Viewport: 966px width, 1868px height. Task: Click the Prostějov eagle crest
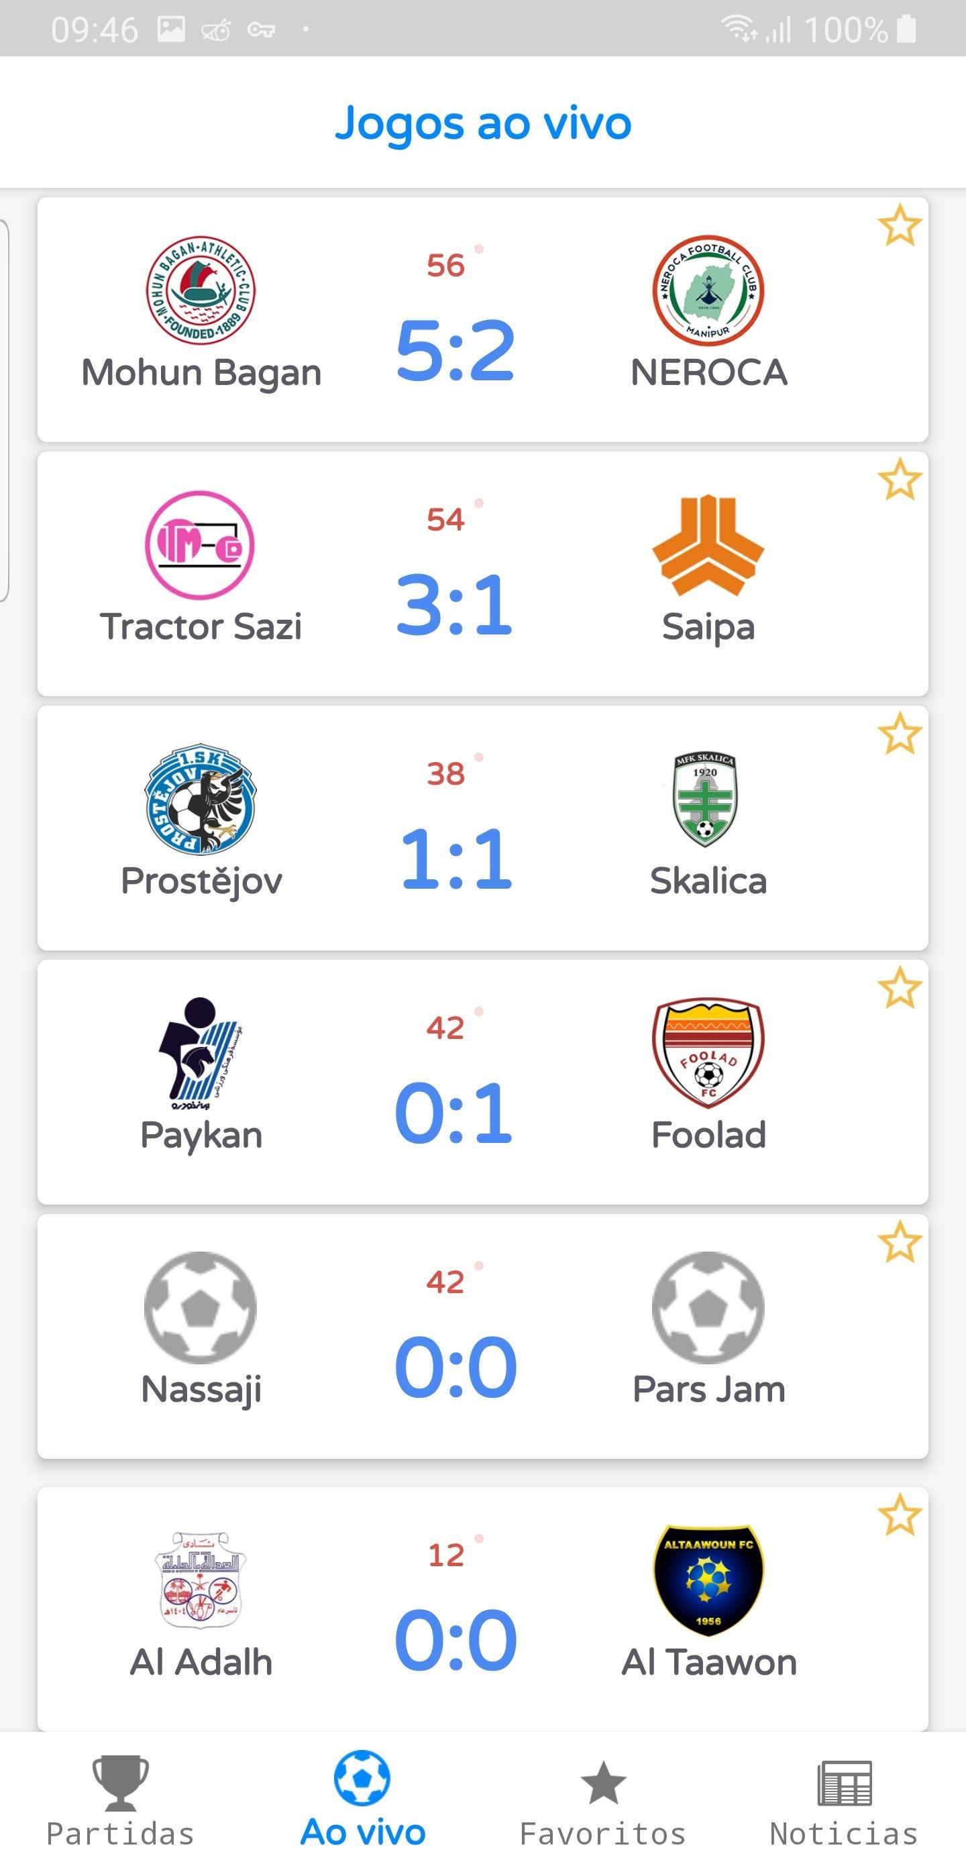pyautogui.click(x=201, y=799)
